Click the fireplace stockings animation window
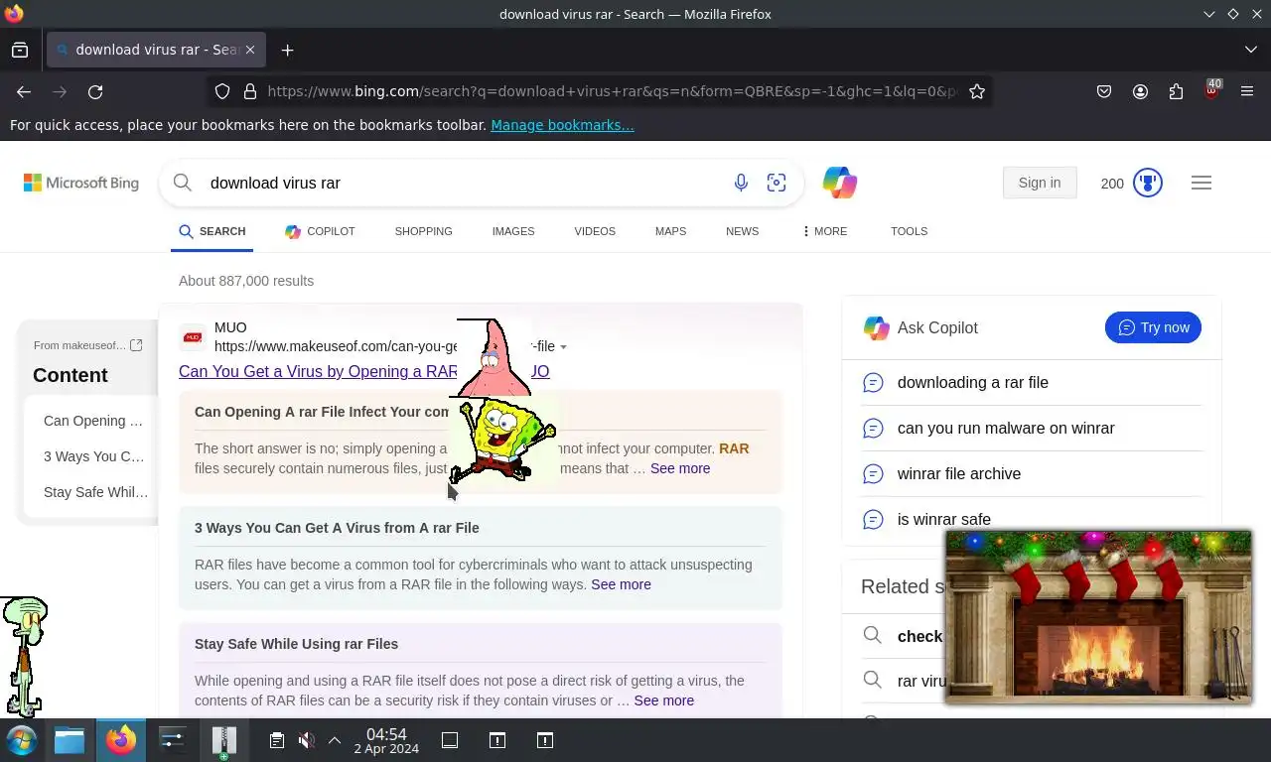Screen dimensions: 1271x762 [x=1098, y=616]
